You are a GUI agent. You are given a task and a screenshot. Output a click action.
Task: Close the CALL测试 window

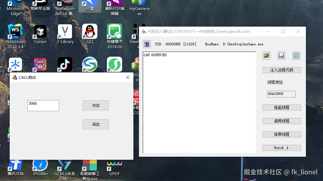tap(128, 77)
